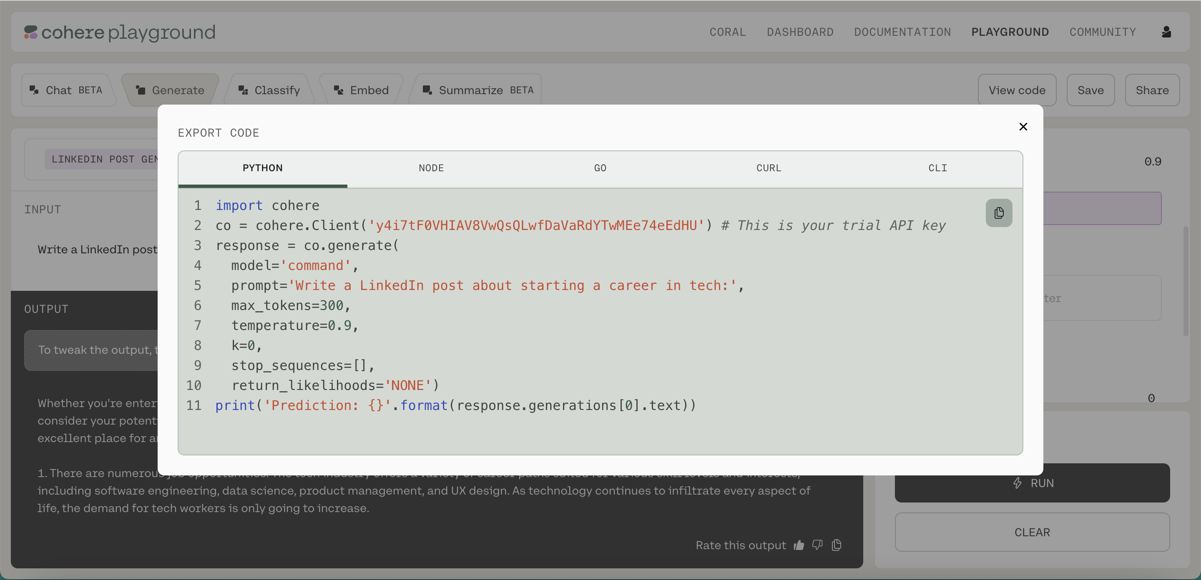1201x580 pixels.
Task: View the CLI code tab
Action: 937,168
